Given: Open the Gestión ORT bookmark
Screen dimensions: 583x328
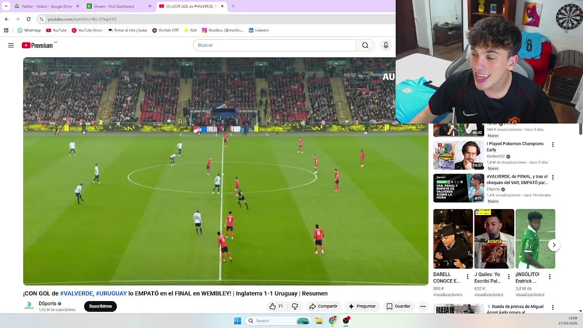Looking at the screenshot, I should coord(165,31).
